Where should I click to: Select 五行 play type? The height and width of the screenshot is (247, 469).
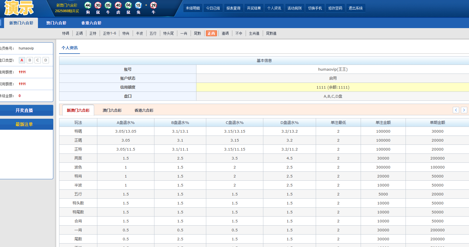tap(153, 33)
